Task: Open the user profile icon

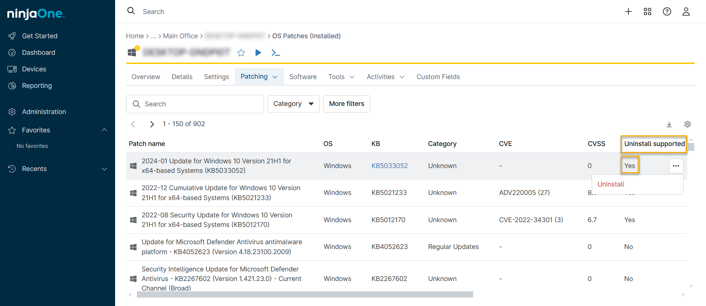Action: (x=686, y=12)
